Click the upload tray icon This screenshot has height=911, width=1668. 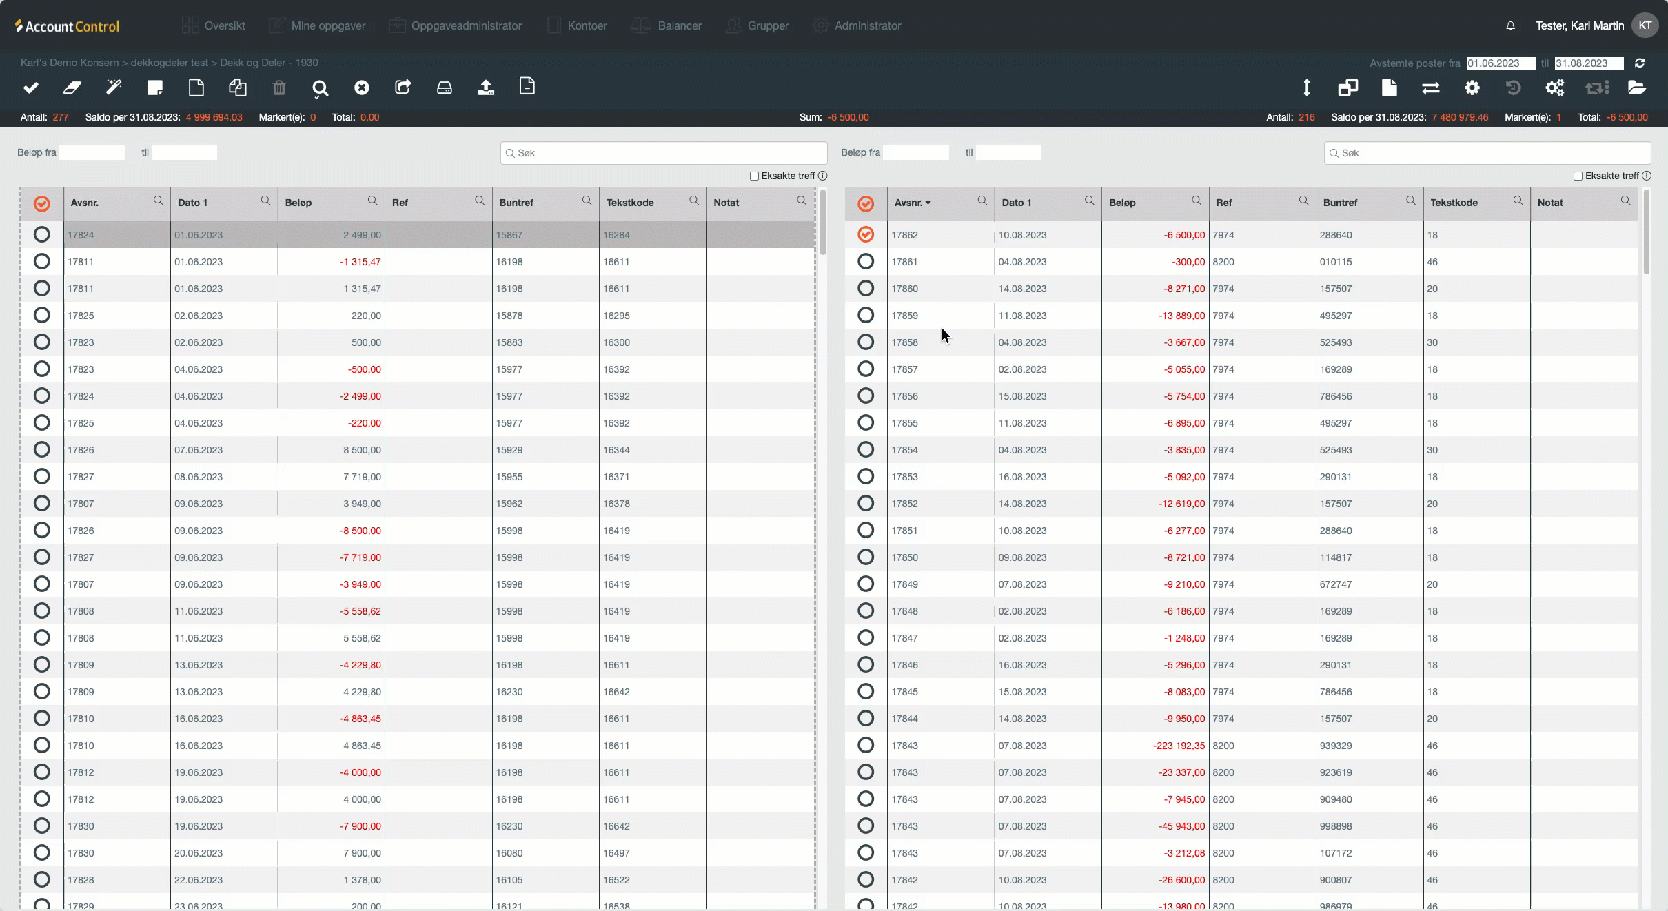(x=486, y=88)
